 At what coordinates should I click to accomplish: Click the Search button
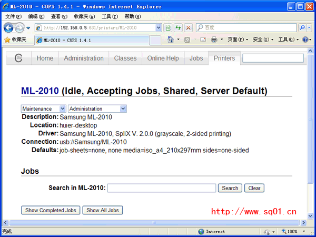click(x=230, y=188)
